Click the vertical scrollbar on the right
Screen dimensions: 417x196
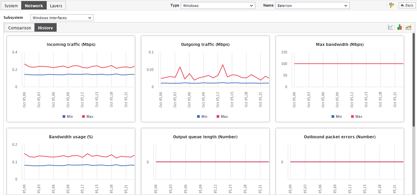tap(413, 80)
